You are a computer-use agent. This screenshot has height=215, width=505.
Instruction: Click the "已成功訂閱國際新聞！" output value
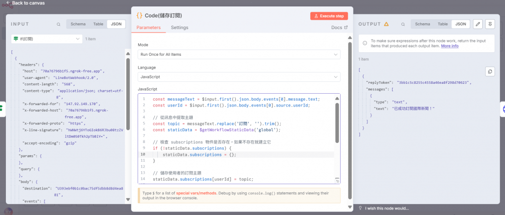click(x=414, y=108)
